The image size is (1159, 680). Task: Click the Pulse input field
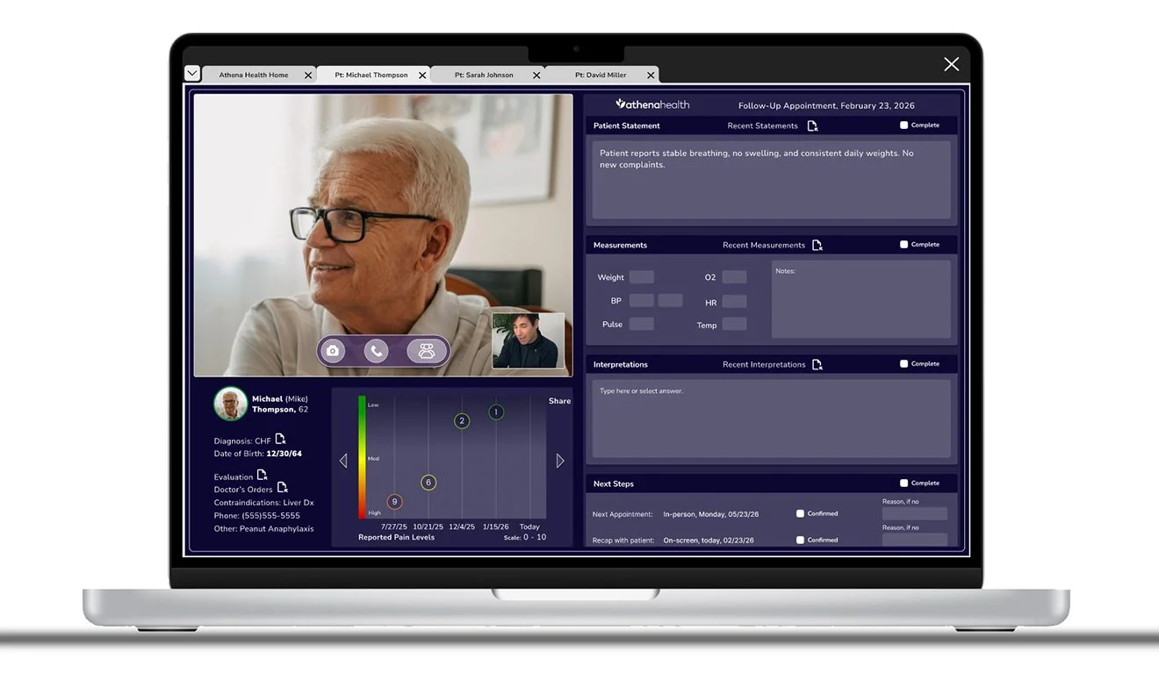pyautogui.click(x=642, y=324)
